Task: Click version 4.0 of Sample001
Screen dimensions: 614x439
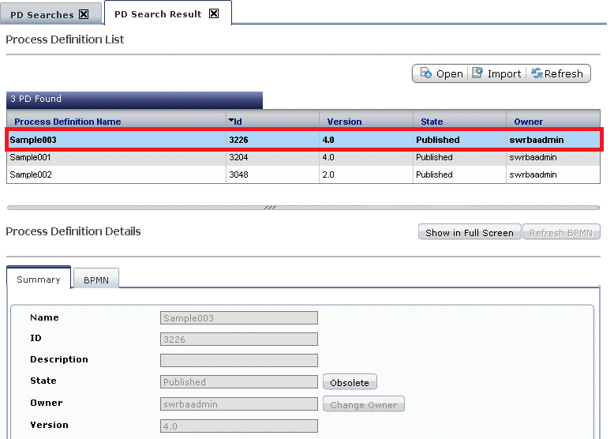Action: 328,157
